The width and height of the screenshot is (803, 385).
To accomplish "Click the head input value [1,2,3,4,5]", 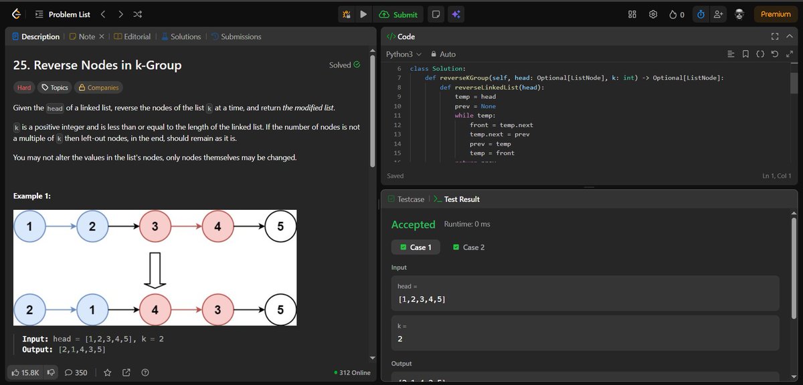I will 422,298.
